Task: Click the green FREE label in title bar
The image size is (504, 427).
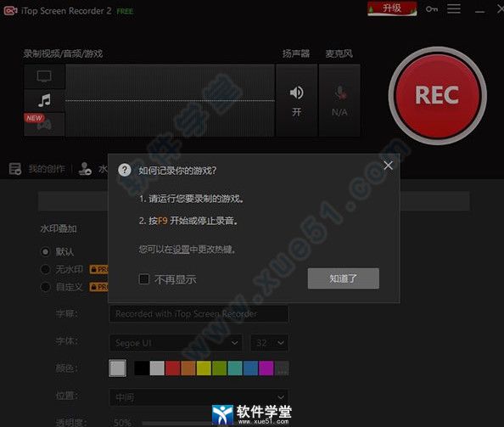Action: click(125, 12)
